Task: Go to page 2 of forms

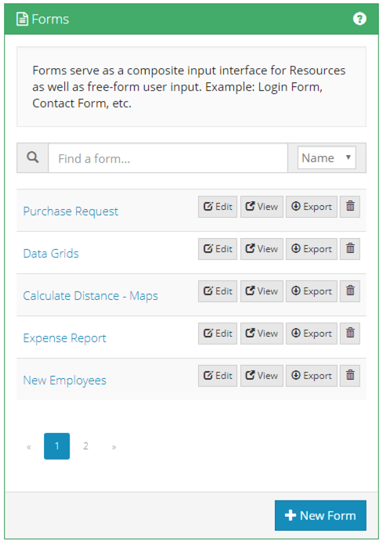Action: click(85, 446)
